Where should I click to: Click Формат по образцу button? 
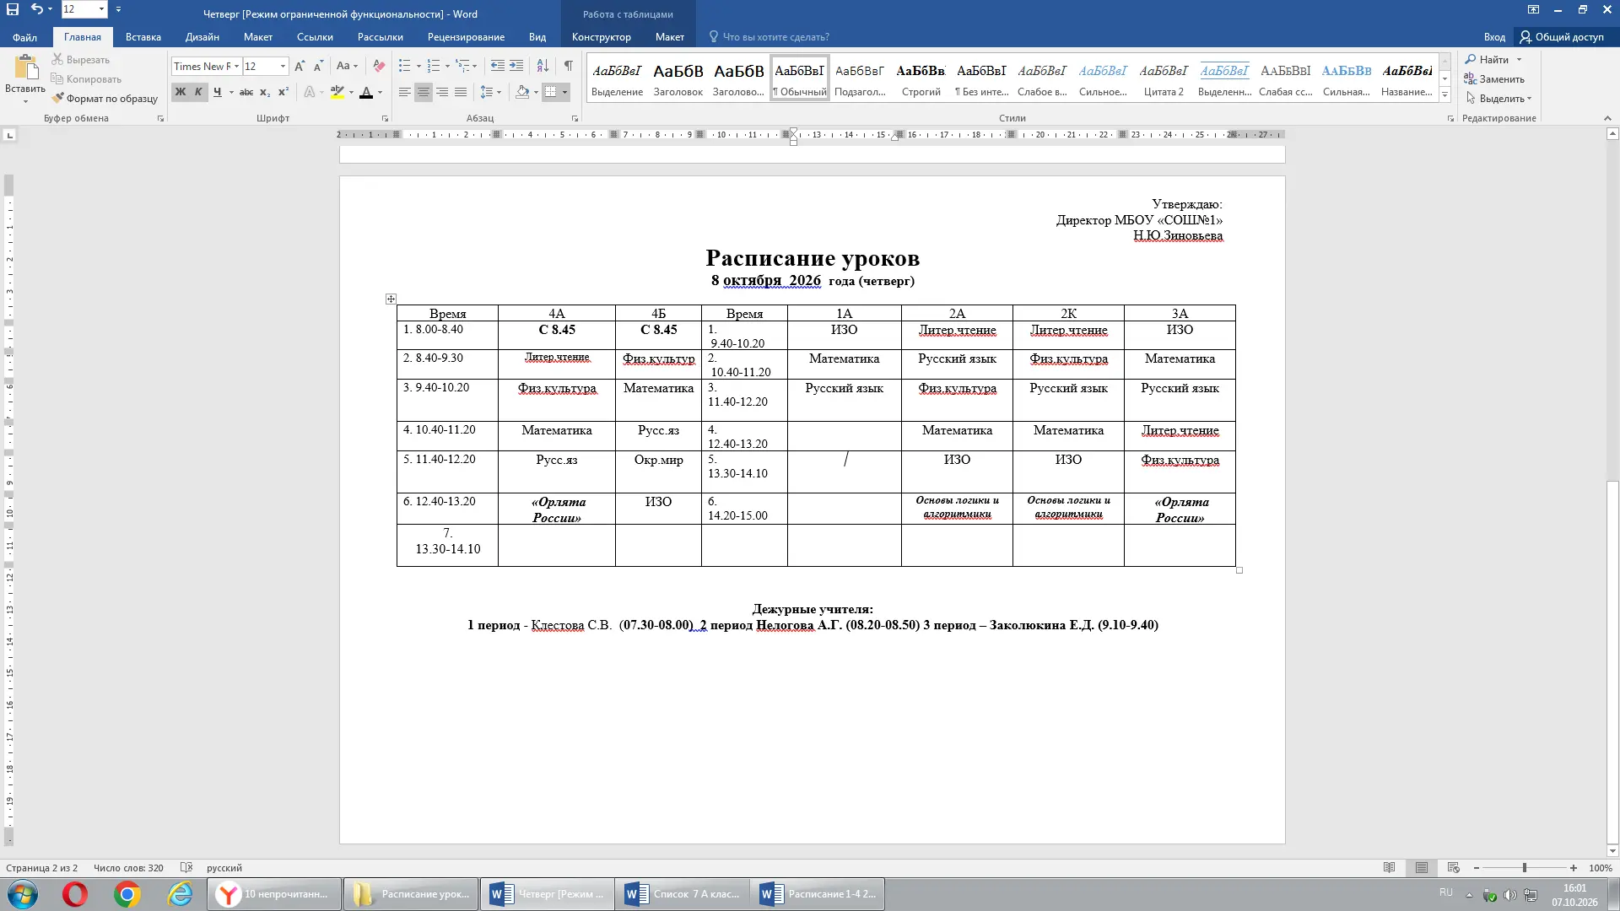pyautogui.click(x=105, y=98)
